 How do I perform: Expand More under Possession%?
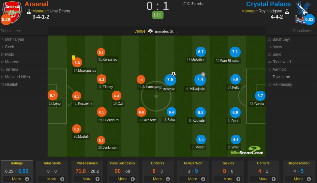(x=87, y=179)
